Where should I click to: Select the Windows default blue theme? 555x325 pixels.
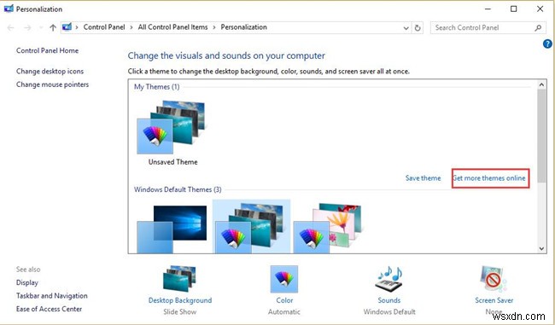(x=172, y=229)
